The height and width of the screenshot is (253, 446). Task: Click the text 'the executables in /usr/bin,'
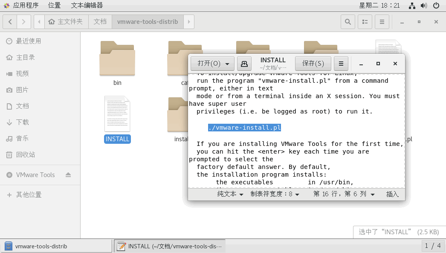284,182
